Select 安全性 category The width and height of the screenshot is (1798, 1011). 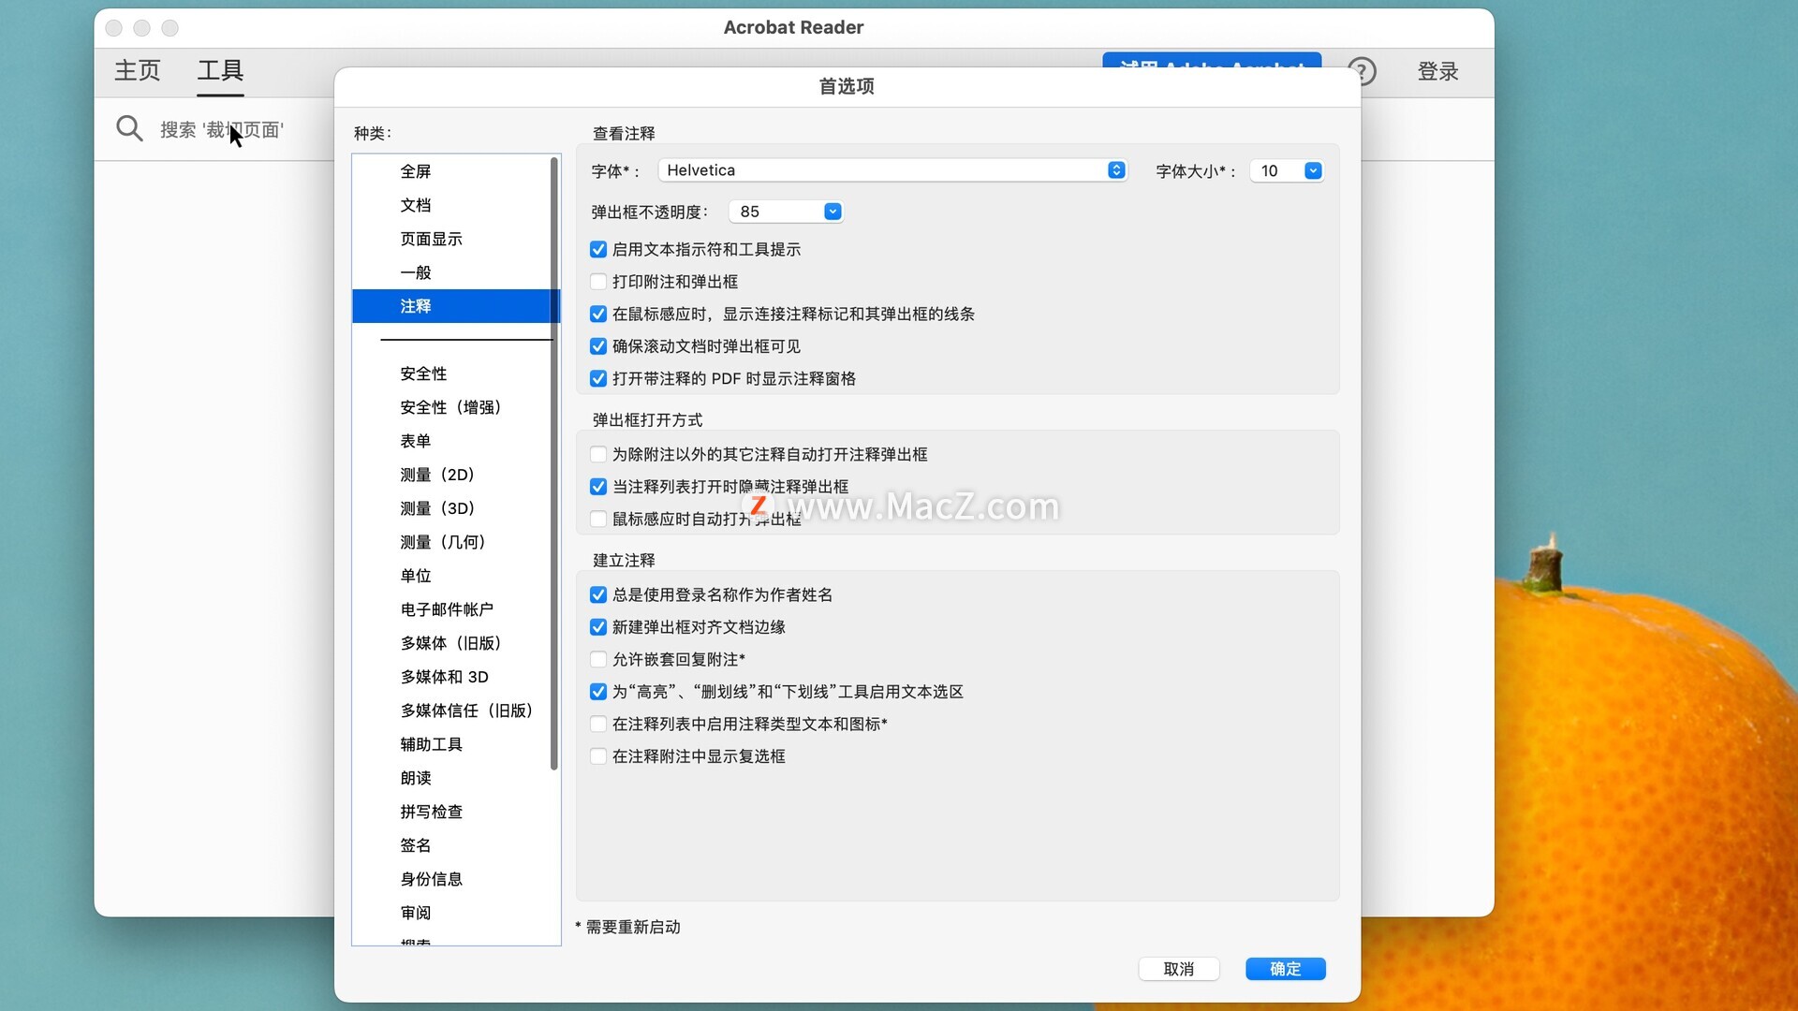coord(451,374)
